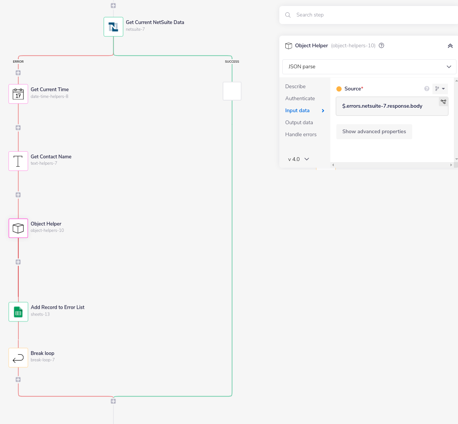Viewport: 458px width, 424px height.
Task: Go to the Output data tab
Action: coord(299,122)
